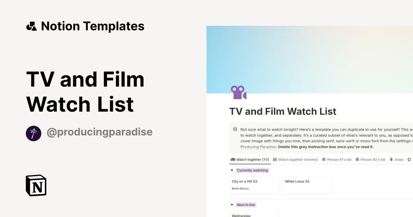Click the info icon in the grey callout
The width and height of the screenshot is (413, 217).
pos(235,129)
